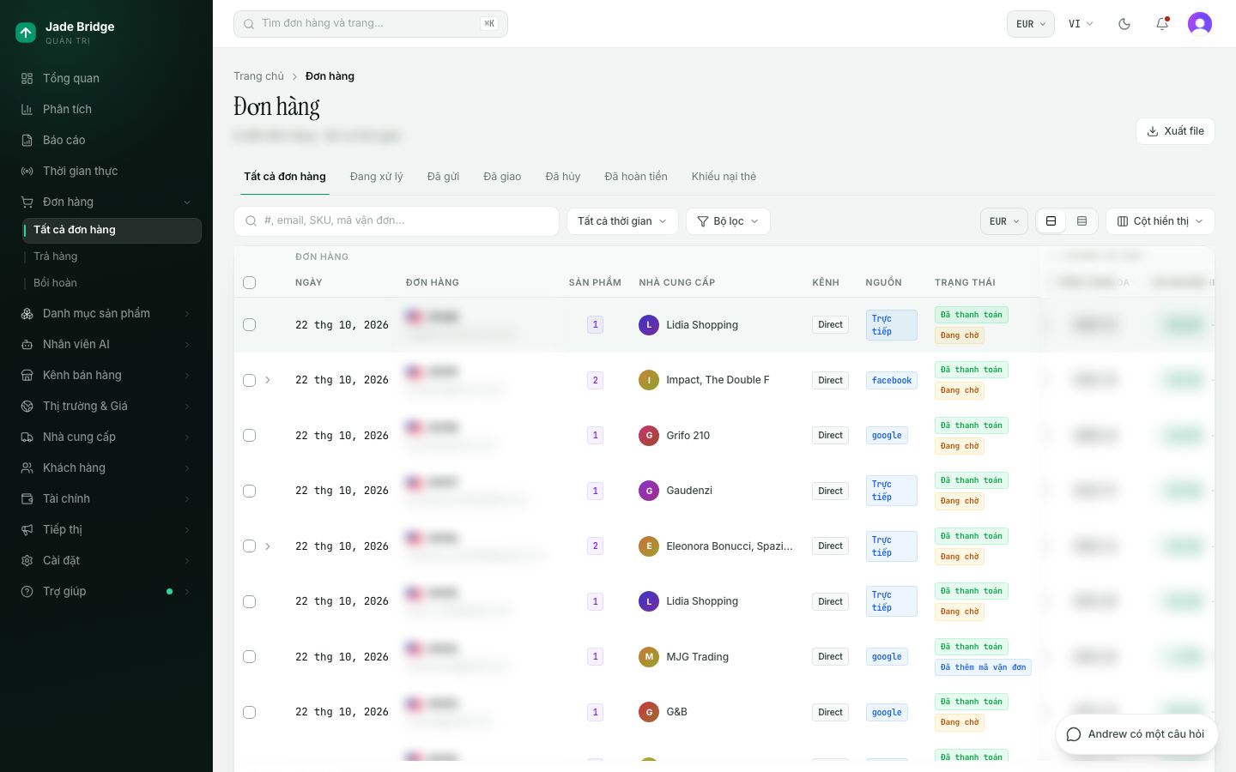Image resolution: width=1236 pixels, height=772 pixels.
Task: Focus the order search field
Action: (397, 221)
